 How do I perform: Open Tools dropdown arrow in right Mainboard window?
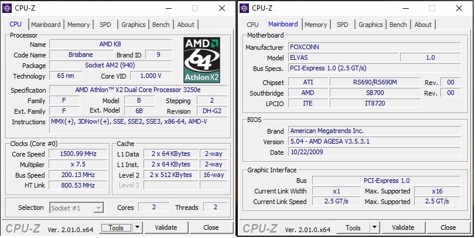(374, 227)
